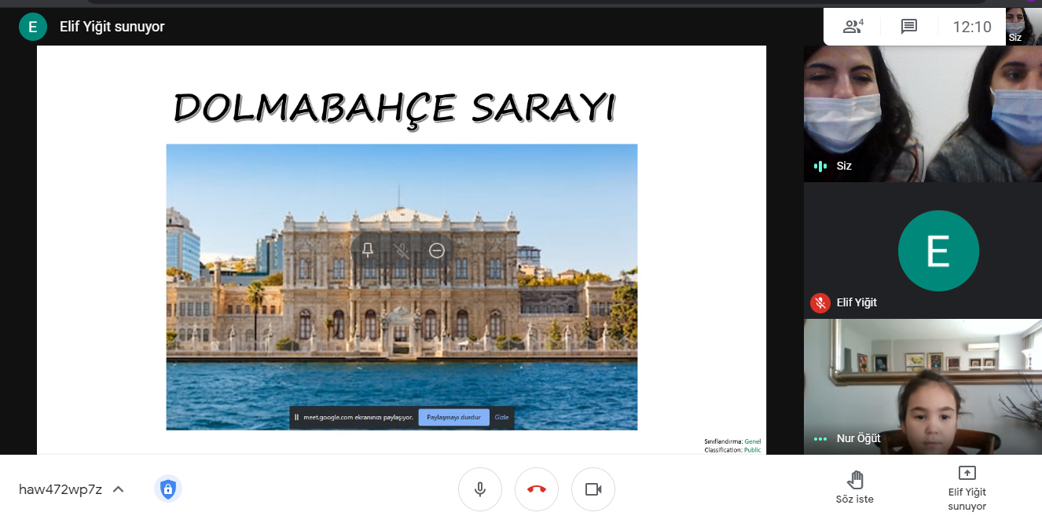Pin the presentation using the pin icon

point(367,251)
